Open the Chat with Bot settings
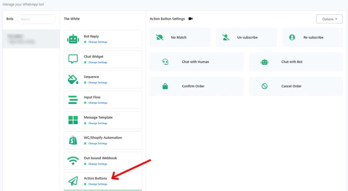 pyautogui.click(x=296, y=62)
